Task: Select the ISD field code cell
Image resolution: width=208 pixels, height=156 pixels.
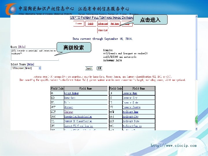Action: 57,98
